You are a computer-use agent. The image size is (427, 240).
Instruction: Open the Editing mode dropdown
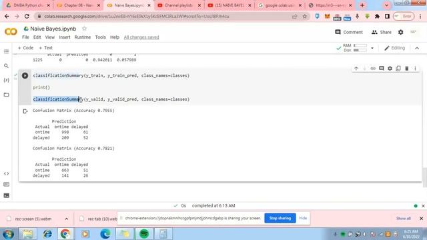(x=394, y=48)
